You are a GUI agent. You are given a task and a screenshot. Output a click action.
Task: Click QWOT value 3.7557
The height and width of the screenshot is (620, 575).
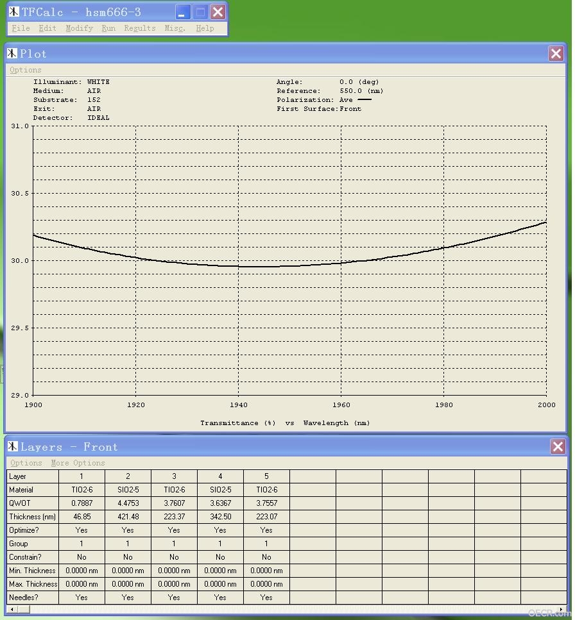267,503
